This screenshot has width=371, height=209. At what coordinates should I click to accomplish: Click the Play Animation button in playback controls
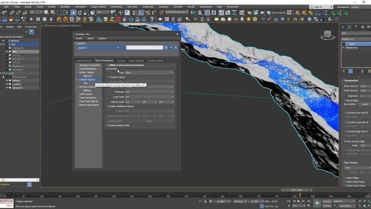click(x=299, y=201)
